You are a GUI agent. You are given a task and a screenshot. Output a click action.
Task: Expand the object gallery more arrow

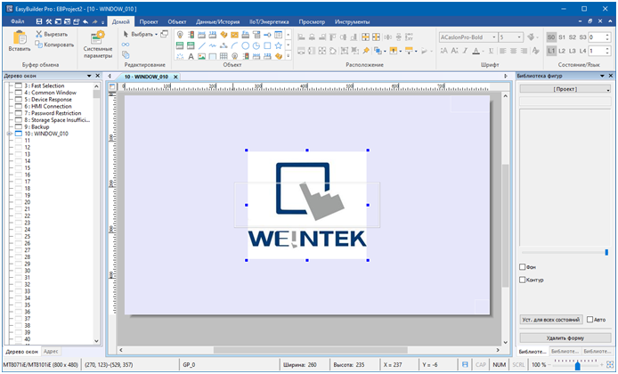click(x=289, y=56)
